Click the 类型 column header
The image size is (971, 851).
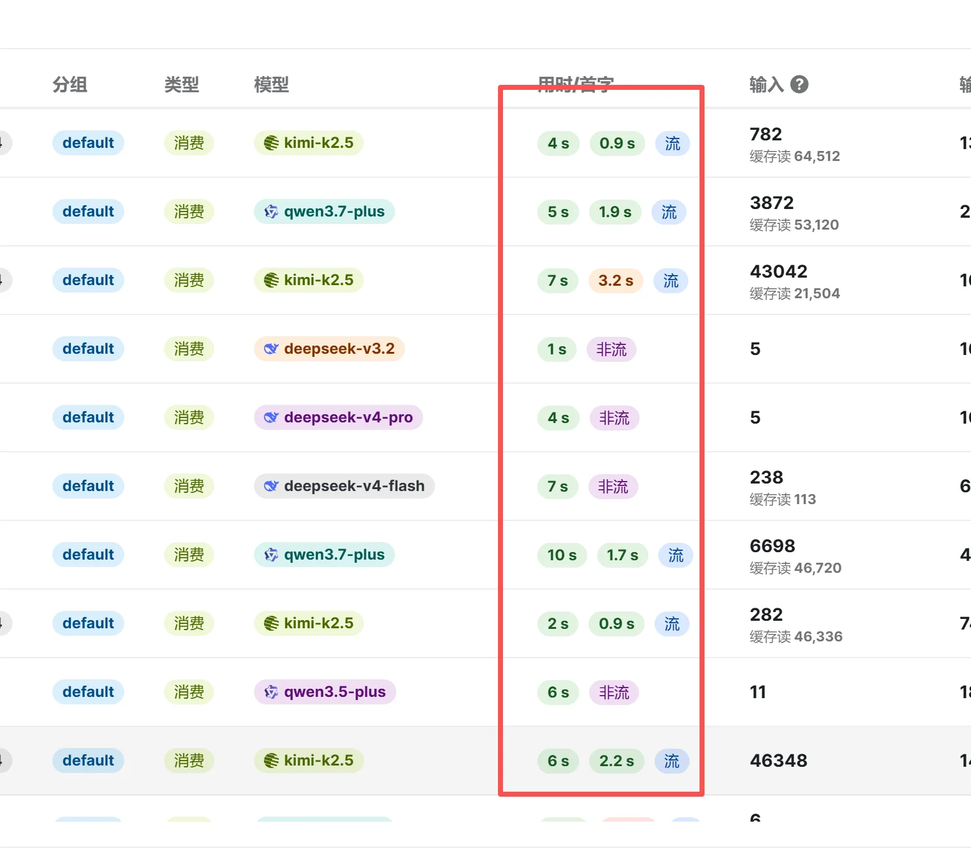(182, 84)
